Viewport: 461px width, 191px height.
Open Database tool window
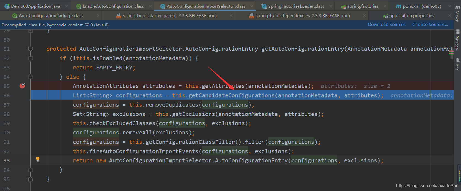tap(457, 40)
